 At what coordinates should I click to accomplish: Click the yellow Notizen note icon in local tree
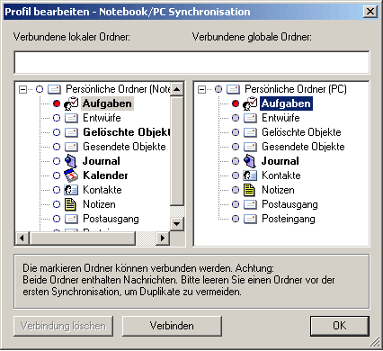click(70, 204)
